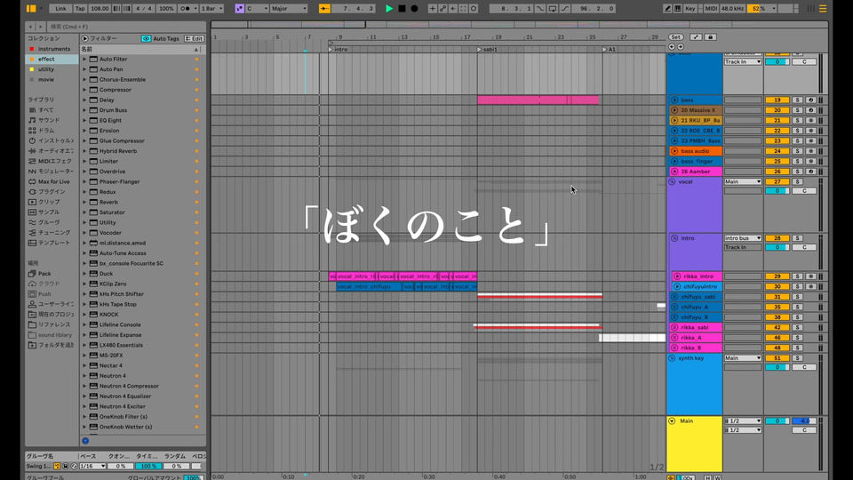Click the browser search field
853x480 pixels.
pyautogui.click(x=126, y=26)
